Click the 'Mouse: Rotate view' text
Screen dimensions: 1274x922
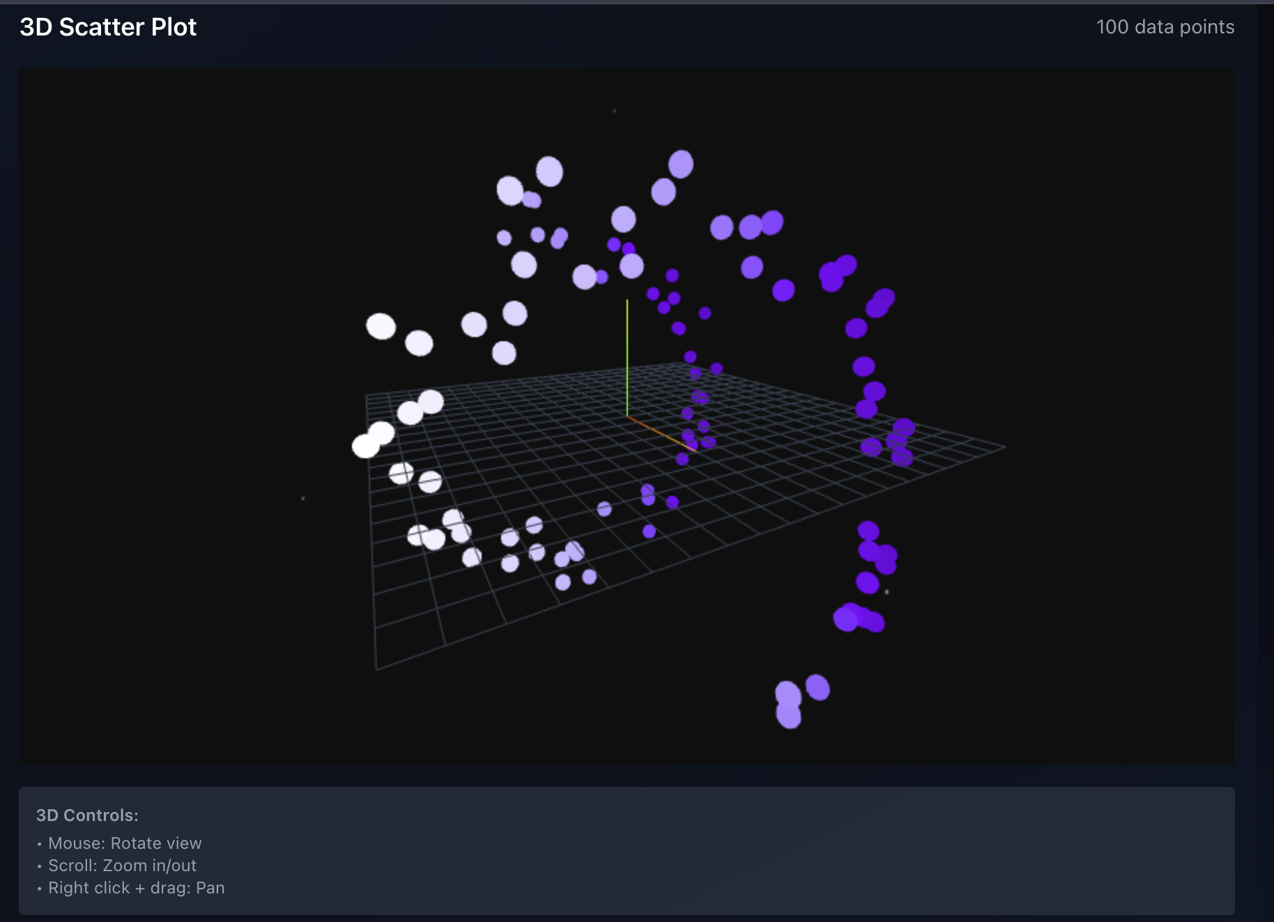[x=124, y=843]
